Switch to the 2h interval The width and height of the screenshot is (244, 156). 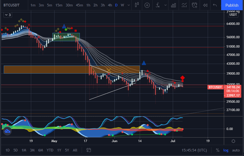point(95,5)
